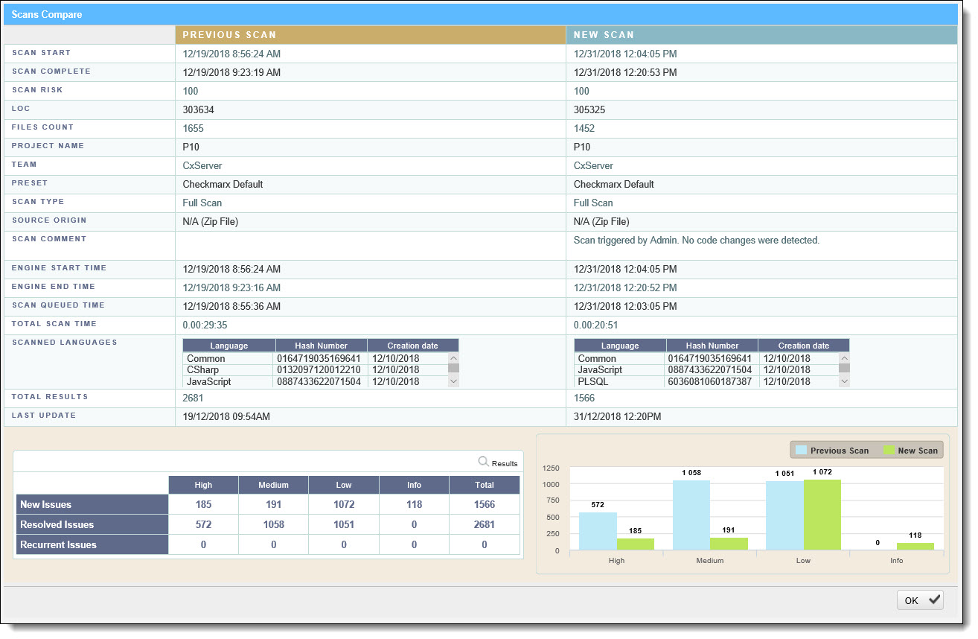The height and width of the screenshot is (639, 978).
Task: Click Previous Scan legend color swatch
Action: pyautogui.click(x=801, y=450)
